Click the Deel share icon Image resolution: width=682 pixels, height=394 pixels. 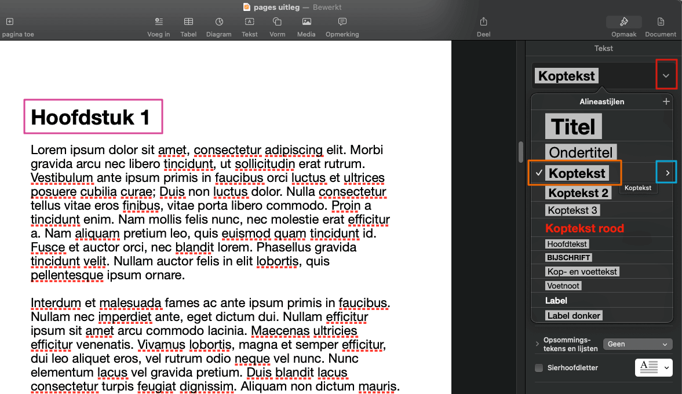click(483, 21)
